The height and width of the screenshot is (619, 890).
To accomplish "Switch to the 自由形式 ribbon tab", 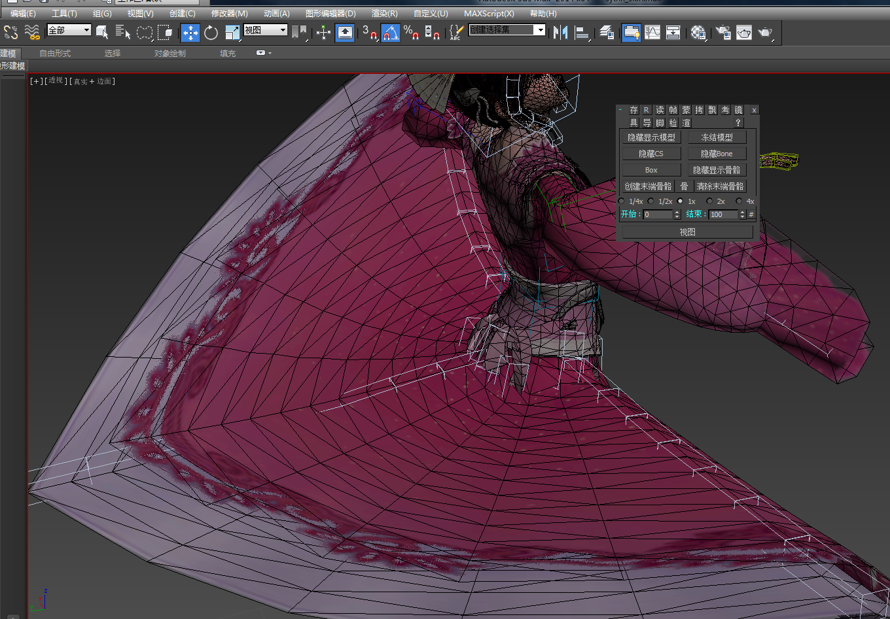I will coord(55,54).
